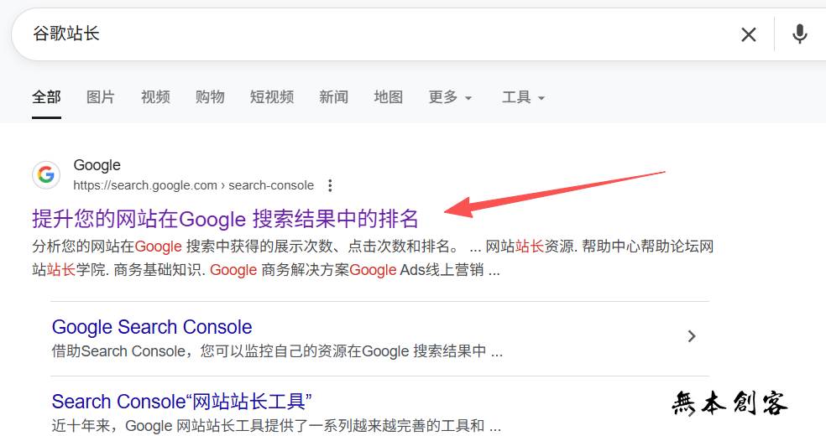Click the Google favicon beside the first result
Screen dimensions: 826x436
[x=46, y=175]
